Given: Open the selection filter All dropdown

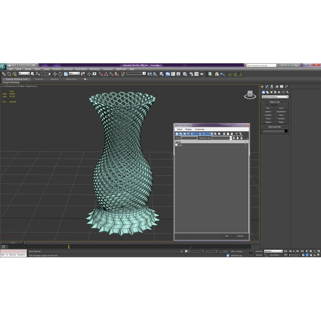Looking at the screenshot, I should click(x=24, y=73).
